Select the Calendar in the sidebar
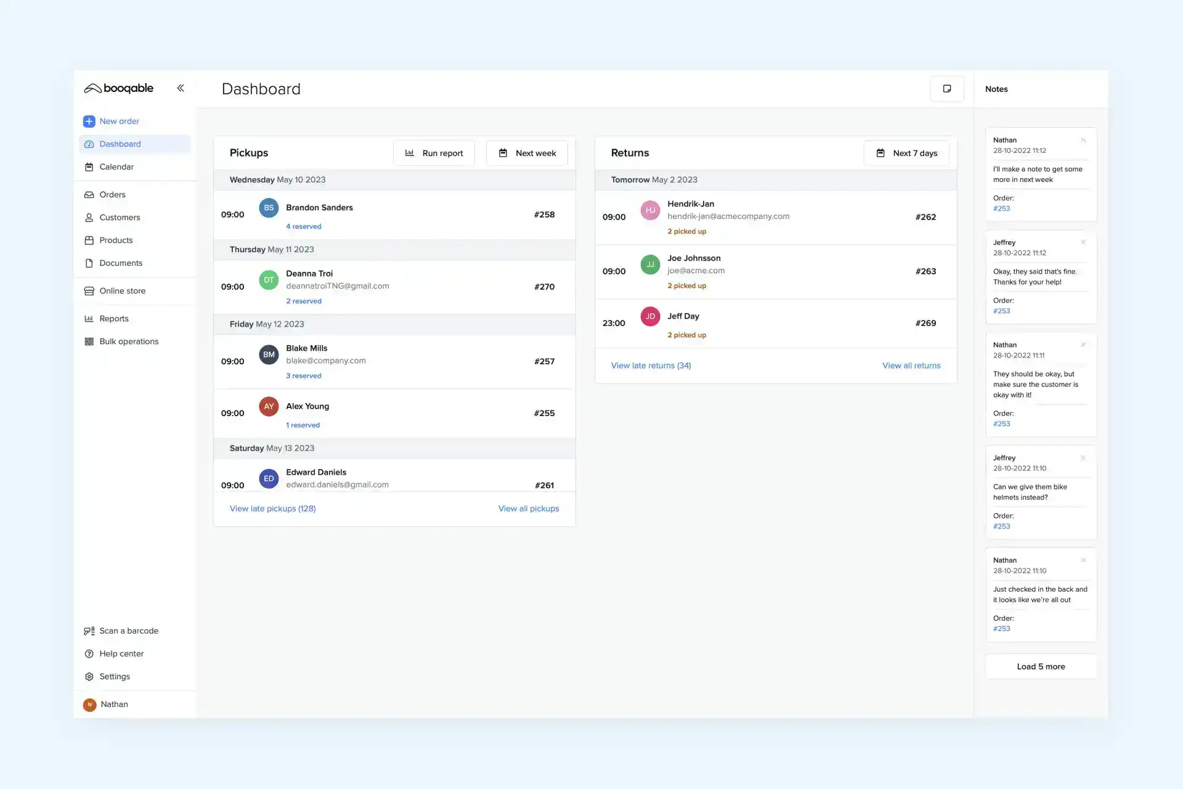The image size is (1183, 789). pos(116,166)
